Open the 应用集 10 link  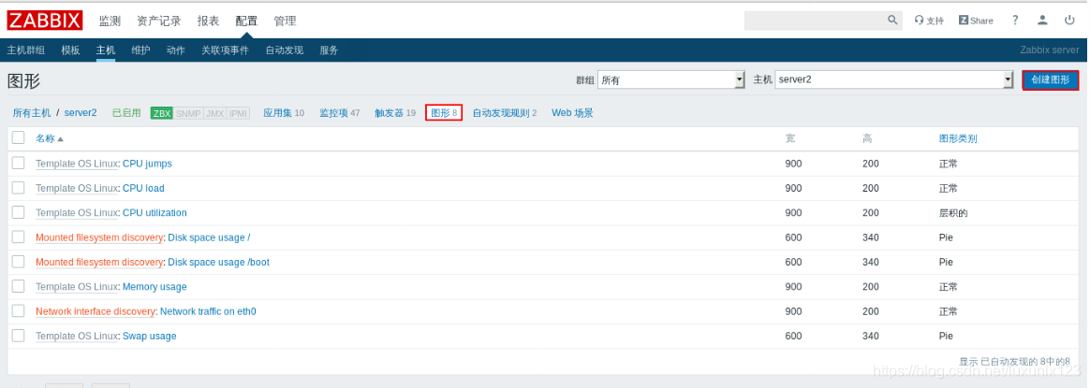[x=284, y=112]
